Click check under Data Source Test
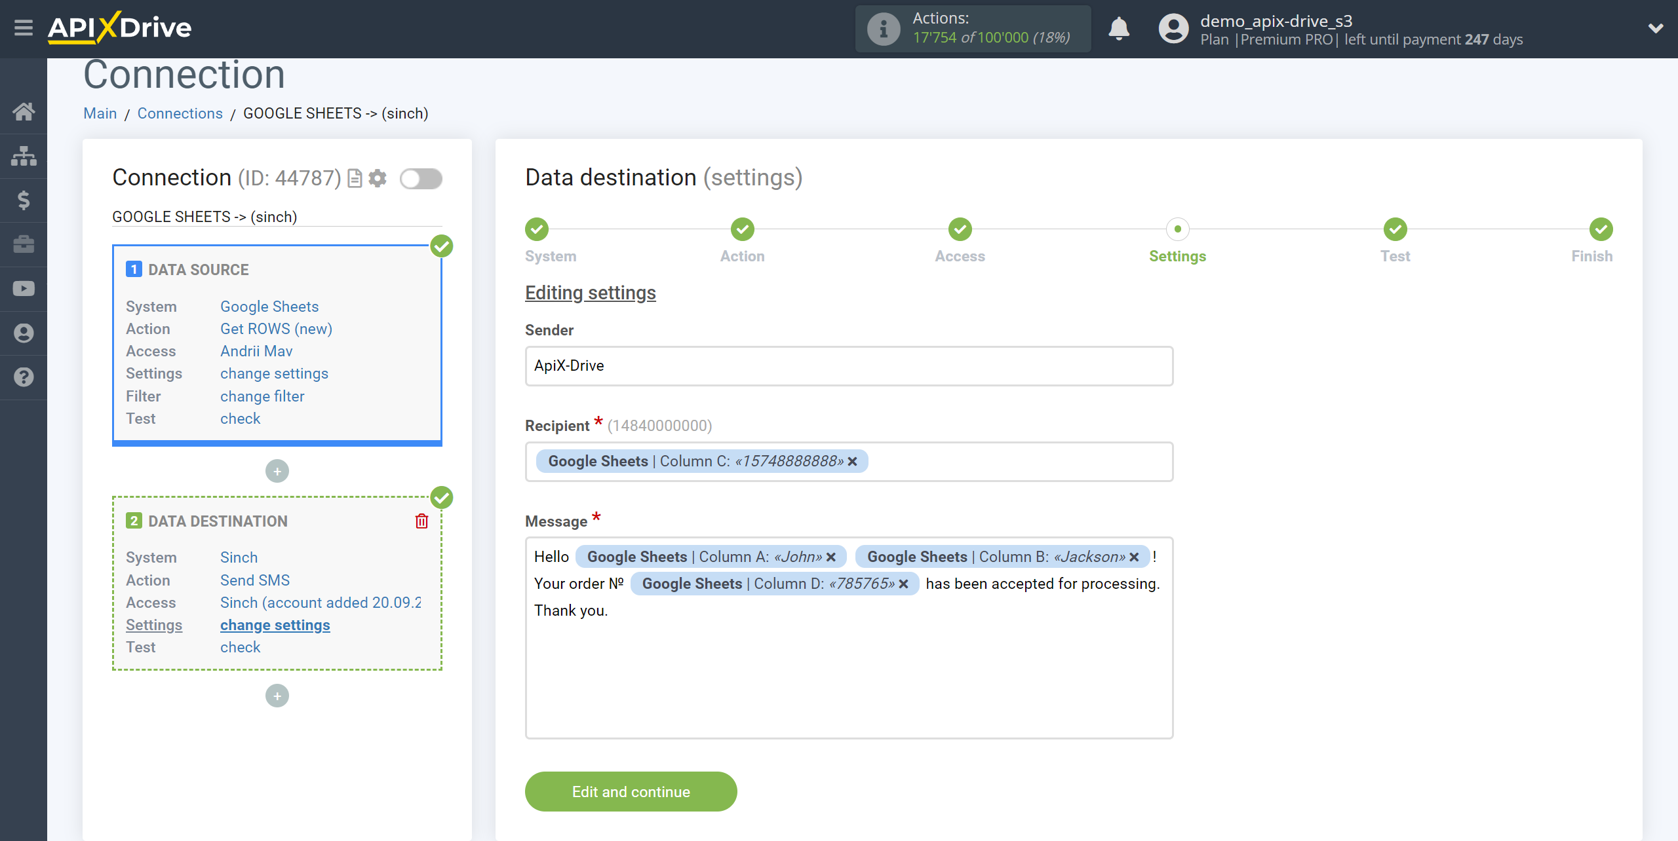Screen dimensions: 1678x841 click(240, 419)
